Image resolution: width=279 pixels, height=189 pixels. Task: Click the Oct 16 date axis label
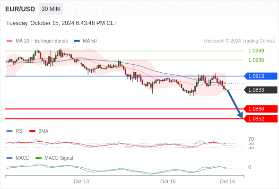[x=227, y=181]
